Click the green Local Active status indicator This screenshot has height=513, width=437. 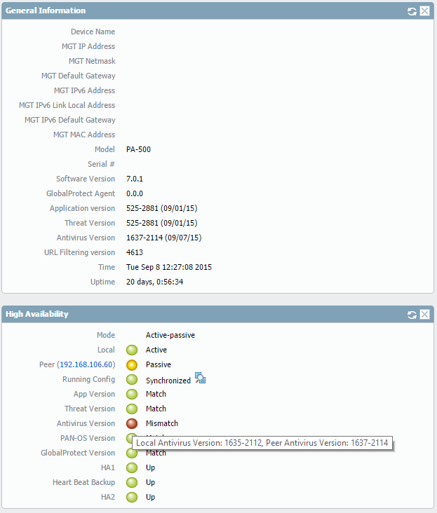click(132, 350)
